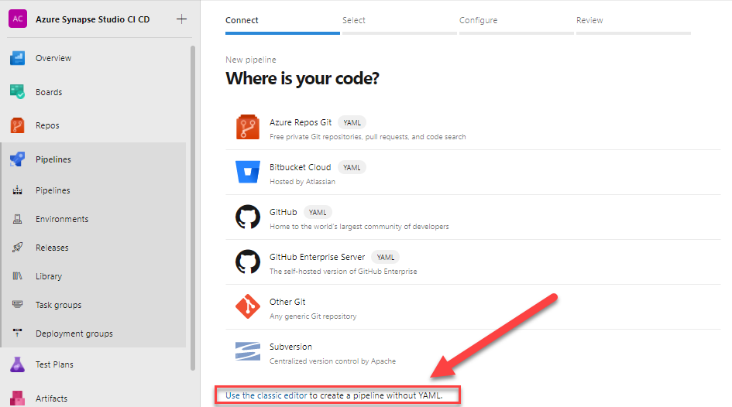Screen dimensions: 732x407
Task: Click the Boards icon in the sidebar
Action: pyautogui.click(x=17, y=92)
